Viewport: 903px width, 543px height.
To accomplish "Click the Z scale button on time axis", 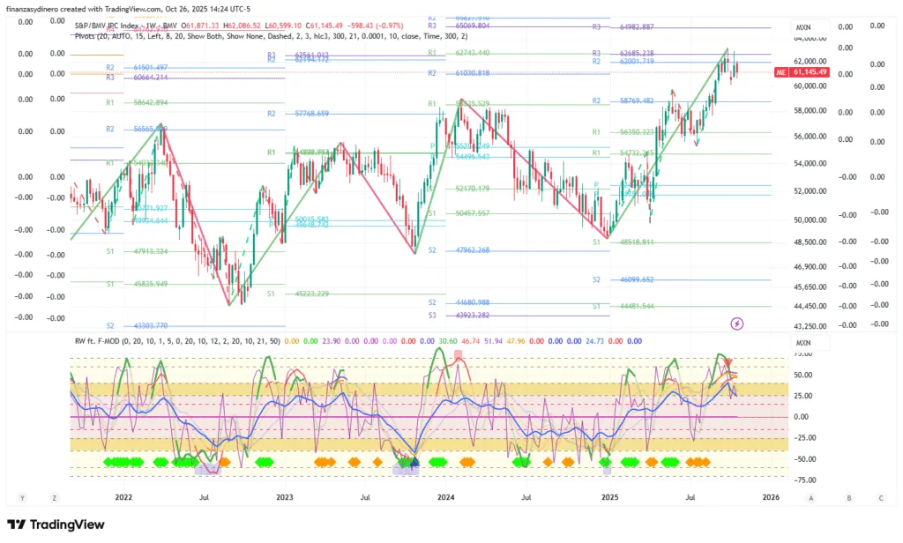I will pyautogui.click(x=53, y=498).
